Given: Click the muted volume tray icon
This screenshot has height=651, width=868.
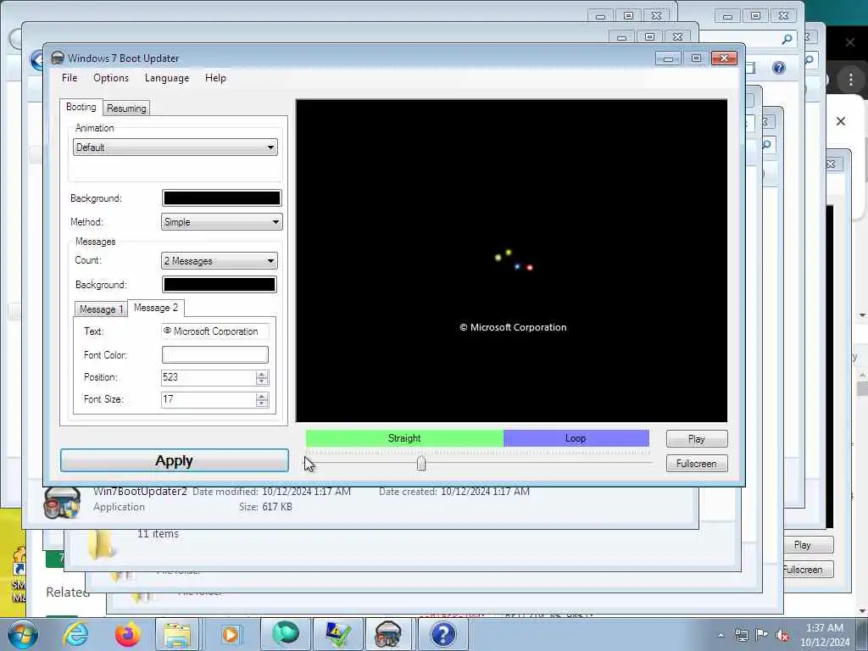Looking at the screenshot, I should coord(782,635).
